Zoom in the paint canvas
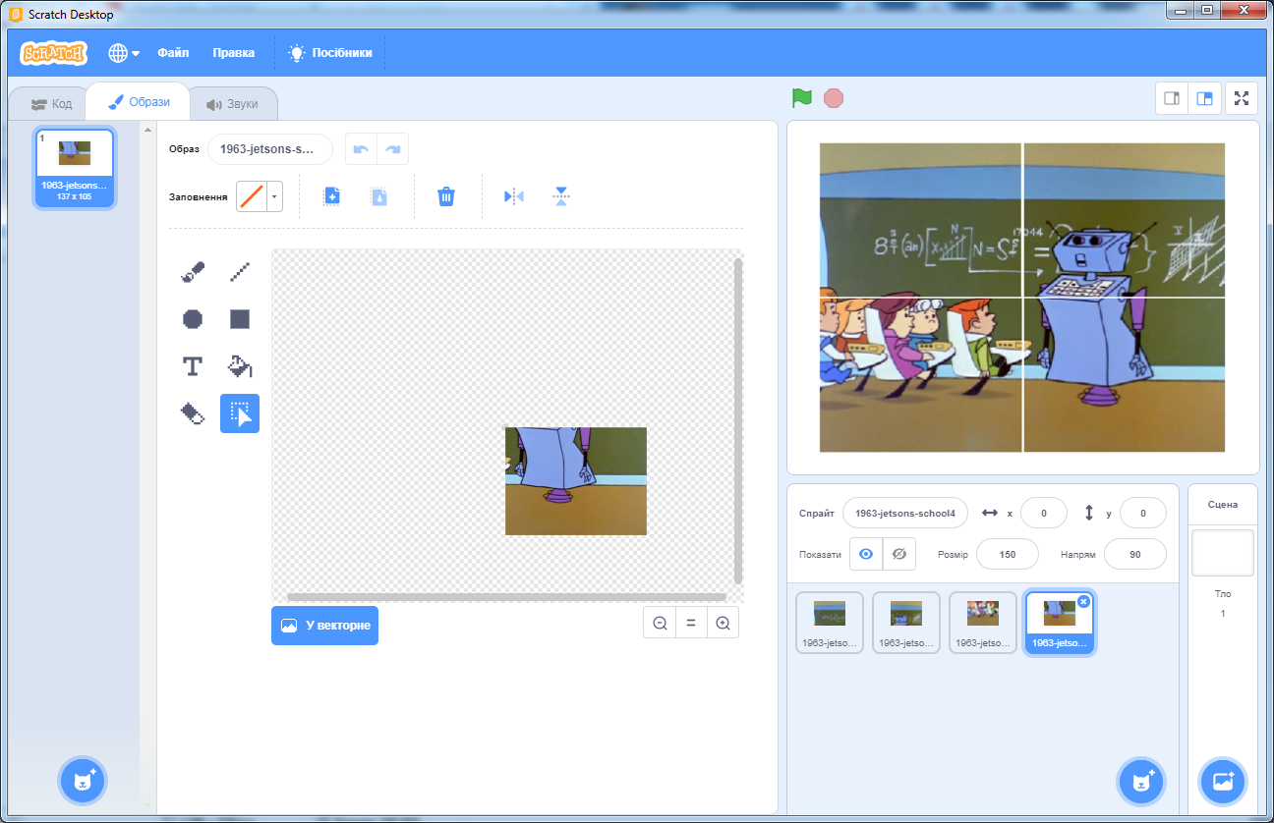 [723, 623]
